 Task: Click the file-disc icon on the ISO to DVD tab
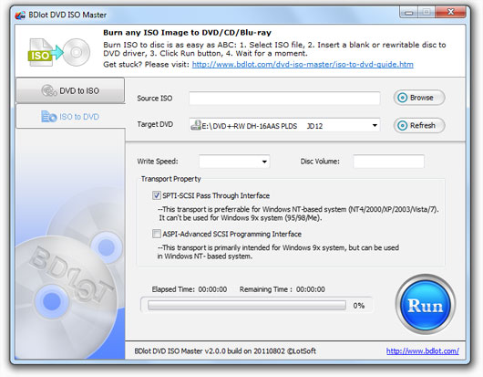48,117
